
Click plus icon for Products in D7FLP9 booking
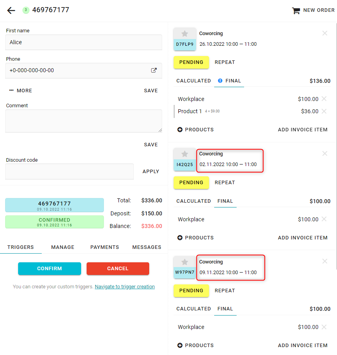[x=180, y=129]
